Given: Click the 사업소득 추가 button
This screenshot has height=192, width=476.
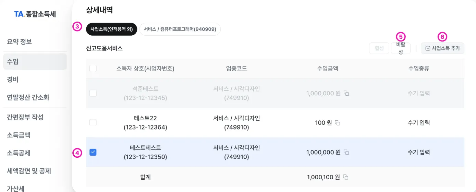Looking at the screenshot, I should tap(442, 48).
